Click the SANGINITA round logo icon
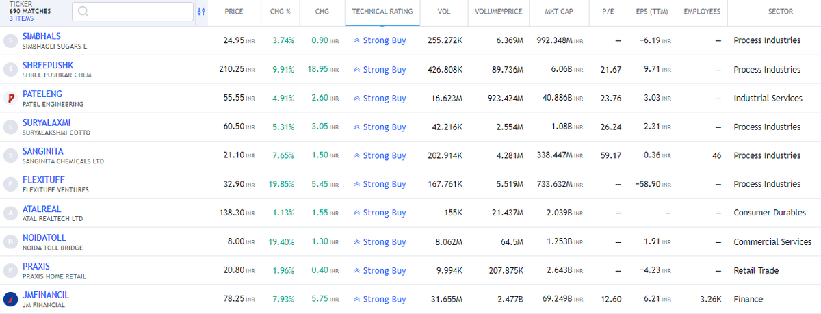The image size is (821, 314). 10,155
